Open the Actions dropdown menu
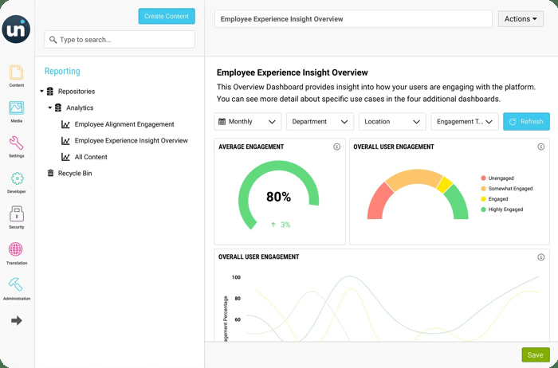 click(x=521, y=19)
